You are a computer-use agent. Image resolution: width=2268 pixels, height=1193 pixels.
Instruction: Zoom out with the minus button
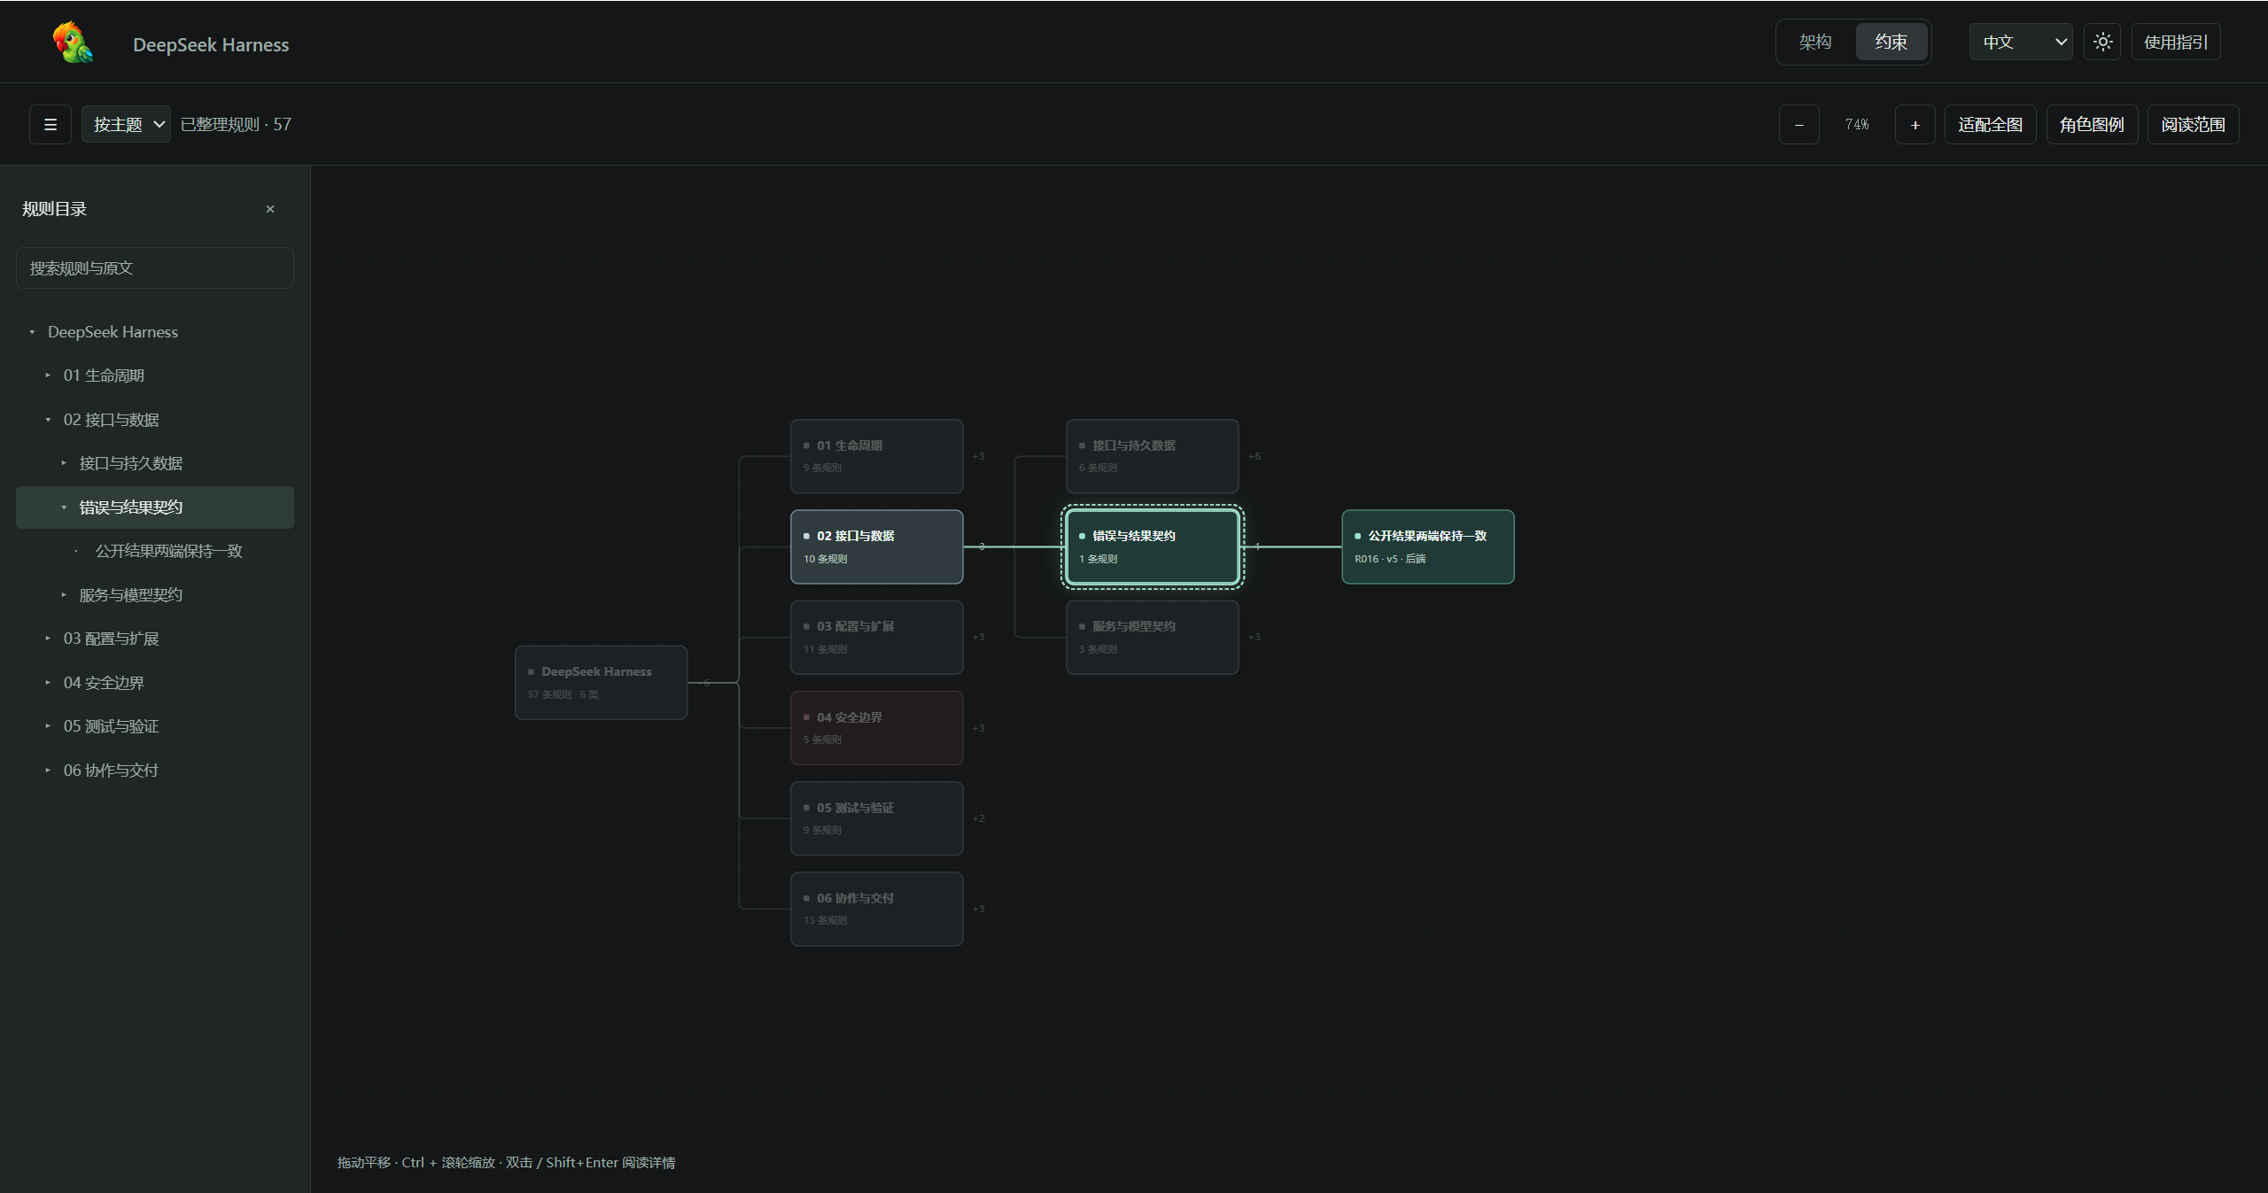tap(1799, 125)
